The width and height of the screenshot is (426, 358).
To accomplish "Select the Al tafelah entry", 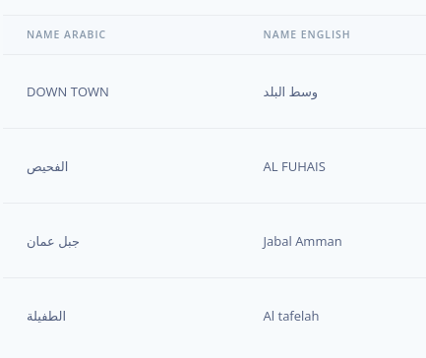I will point(291,317).
